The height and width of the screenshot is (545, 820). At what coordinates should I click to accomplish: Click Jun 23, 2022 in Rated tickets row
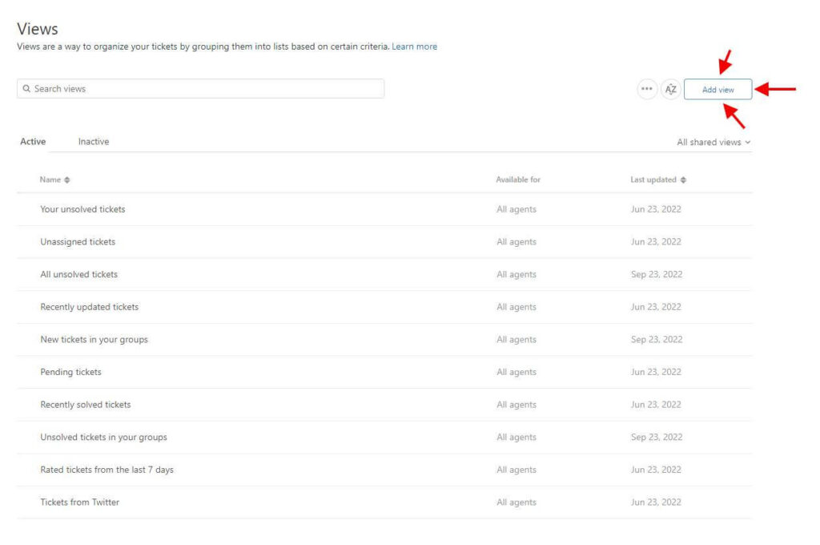pos(656,470)
